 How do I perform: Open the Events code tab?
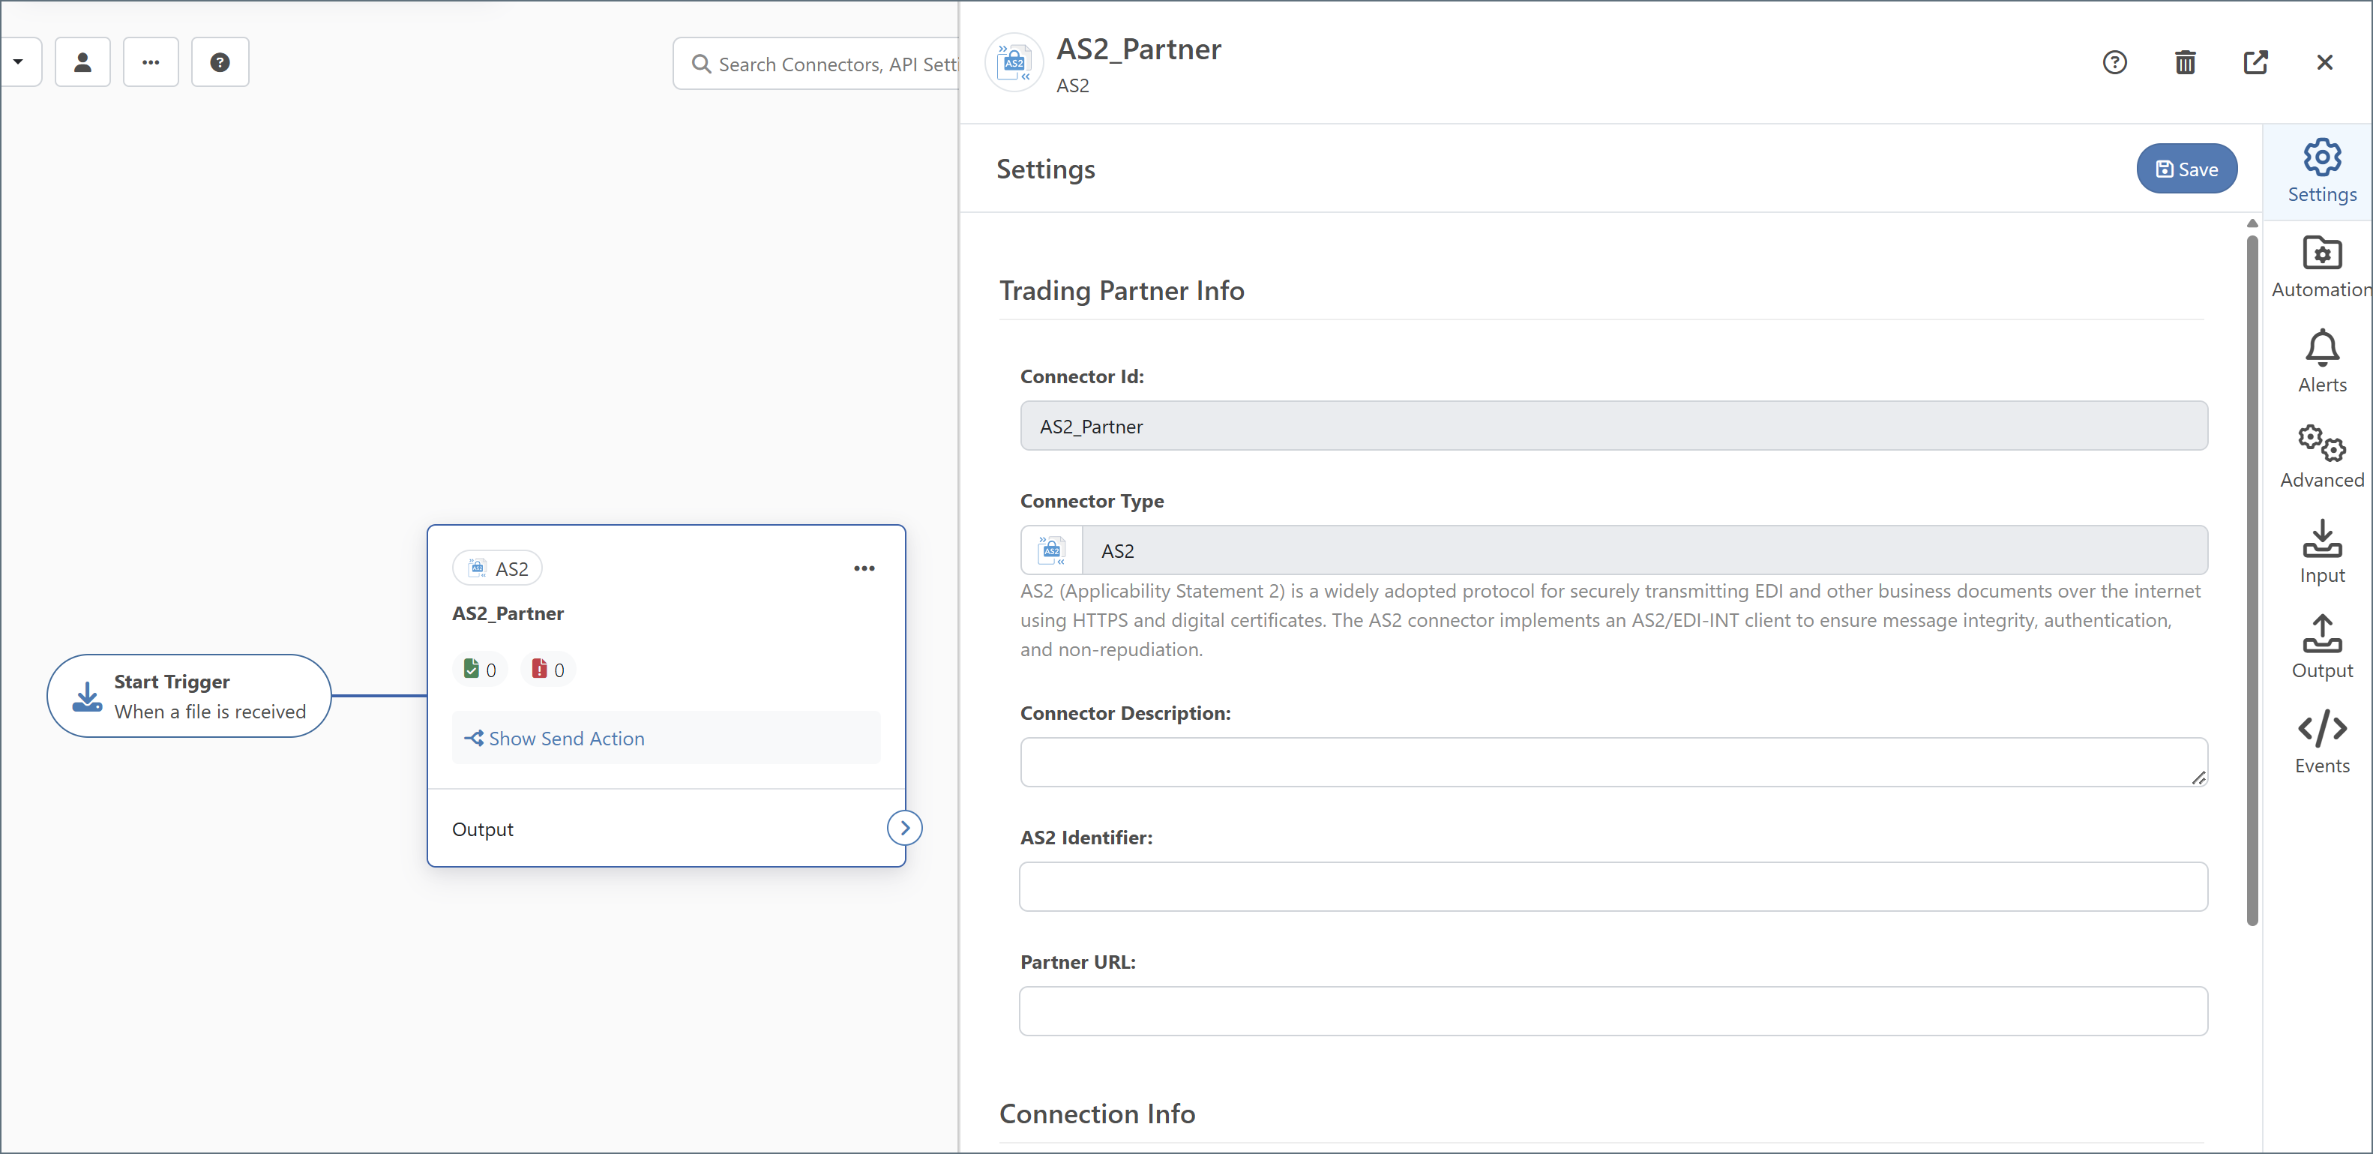click(x=2321, y=742)
